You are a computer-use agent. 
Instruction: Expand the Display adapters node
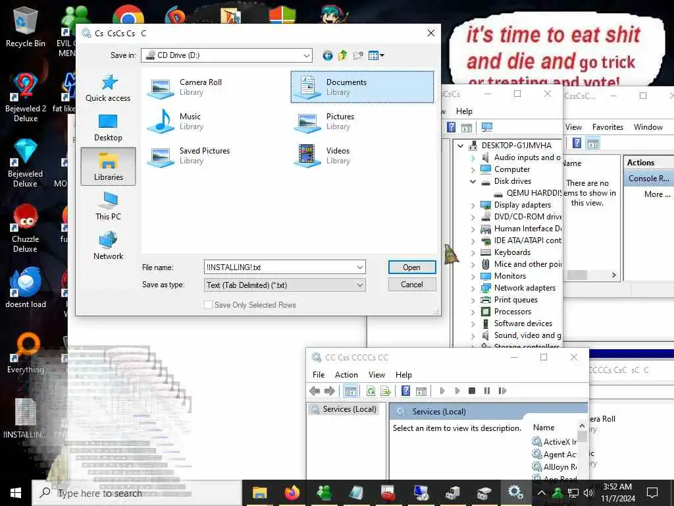[x=473, y=206]
